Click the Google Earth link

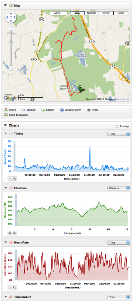click(x=73, y=110)
